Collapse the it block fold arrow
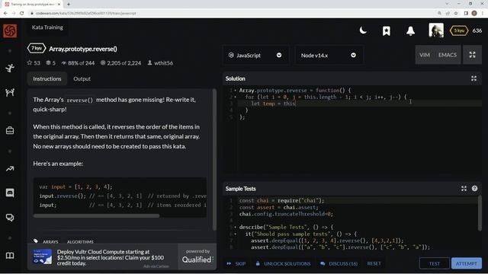 point(236,234)
